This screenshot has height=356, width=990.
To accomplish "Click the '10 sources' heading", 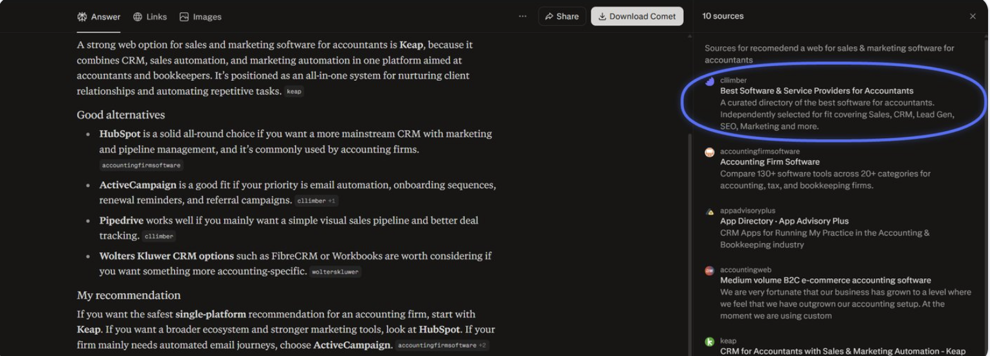I will pyautogui.click(x=723, y=16).
